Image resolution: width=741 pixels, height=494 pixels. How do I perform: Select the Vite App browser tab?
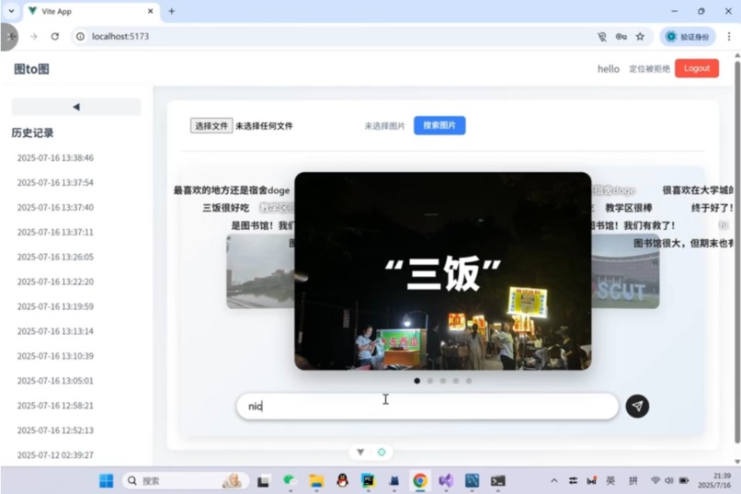click(90, 11)
